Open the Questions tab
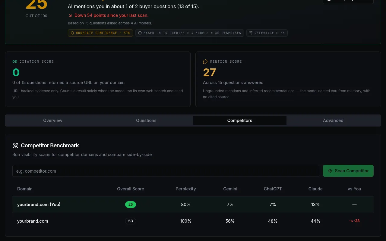Viewport: 386px width, 241px height. (x=146, y=120)
